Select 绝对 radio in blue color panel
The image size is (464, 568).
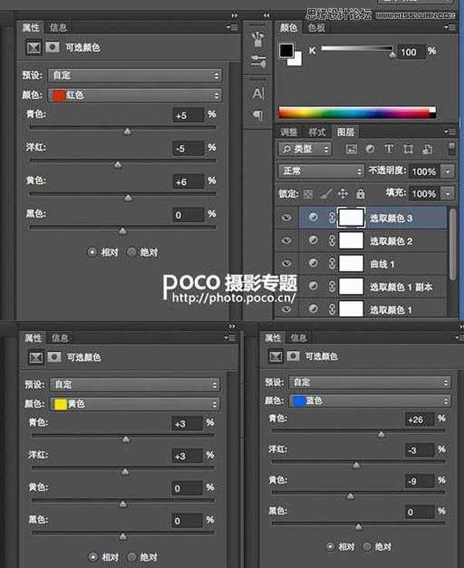[367, 546]
